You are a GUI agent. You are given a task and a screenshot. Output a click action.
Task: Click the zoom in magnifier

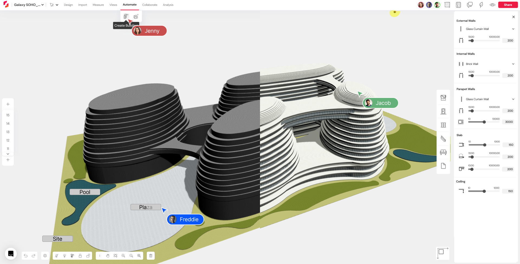point(123,256)
